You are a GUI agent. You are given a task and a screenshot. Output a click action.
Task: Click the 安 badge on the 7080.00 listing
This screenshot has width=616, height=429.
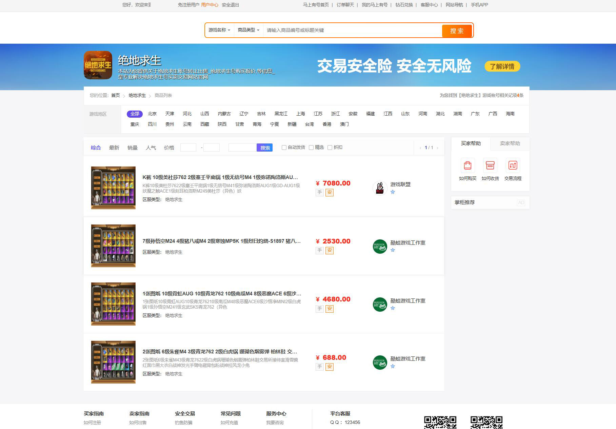329,192
